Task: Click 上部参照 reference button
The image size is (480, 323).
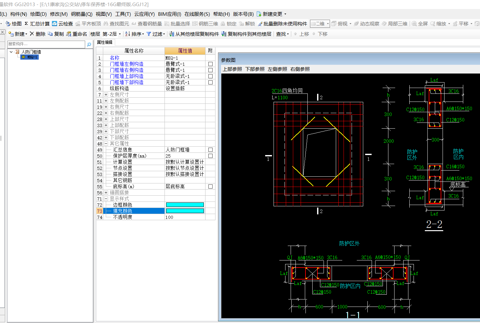Action: 232,69
